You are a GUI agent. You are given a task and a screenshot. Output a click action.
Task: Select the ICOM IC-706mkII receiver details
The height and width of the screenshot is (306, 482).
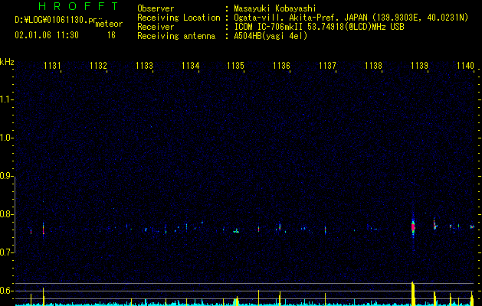coord(319,27)
